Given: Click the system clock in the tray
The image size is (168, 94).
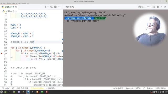Looking at the screenshot, I should pos(166,92).
